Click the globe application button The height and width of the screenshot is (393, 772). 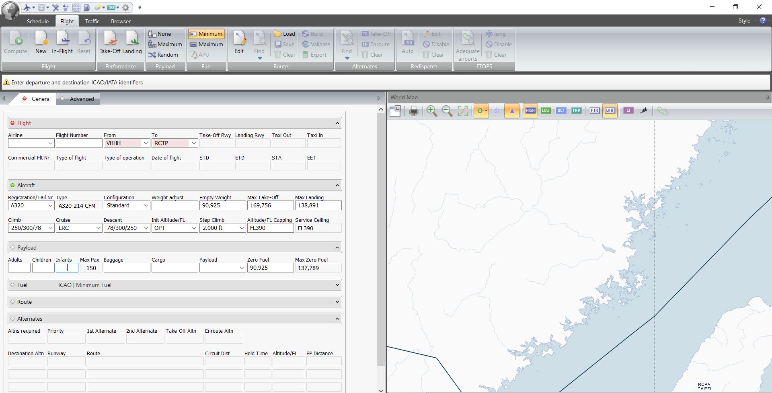pos(10,10)
